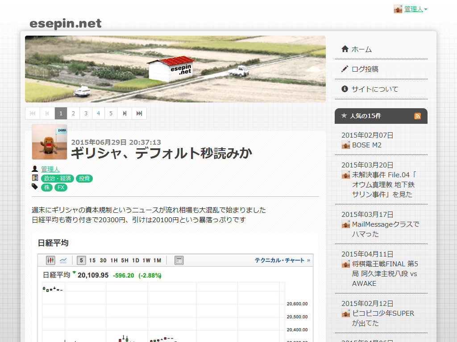
Task: Open entry ピコピコ少年SUPERが出てた
Action: pyautogui.click(x=383, y=318)
